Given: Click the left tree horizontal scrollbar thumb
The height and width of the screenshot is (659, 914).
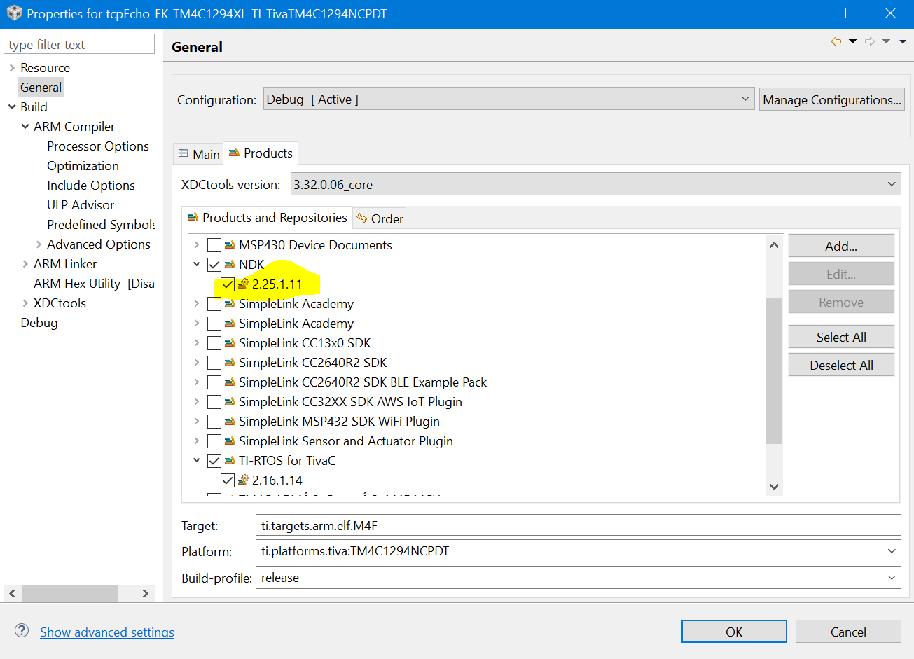Looking at the screenshot, I should point(69,593).
